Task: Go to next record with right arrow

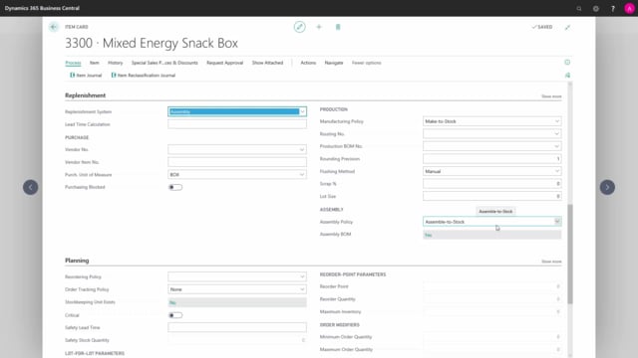Action: coord(607,187)
